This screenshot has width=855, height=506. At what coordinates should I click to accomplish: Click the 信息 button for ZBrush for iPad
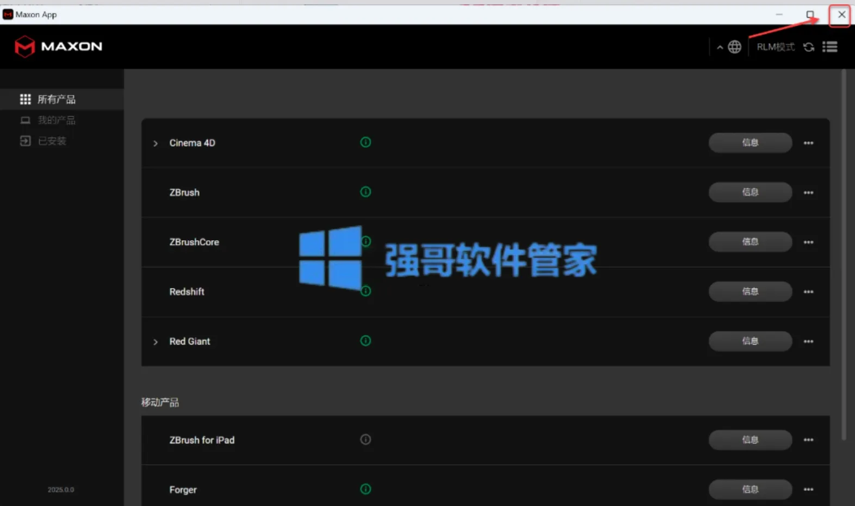tap(750, 440)
